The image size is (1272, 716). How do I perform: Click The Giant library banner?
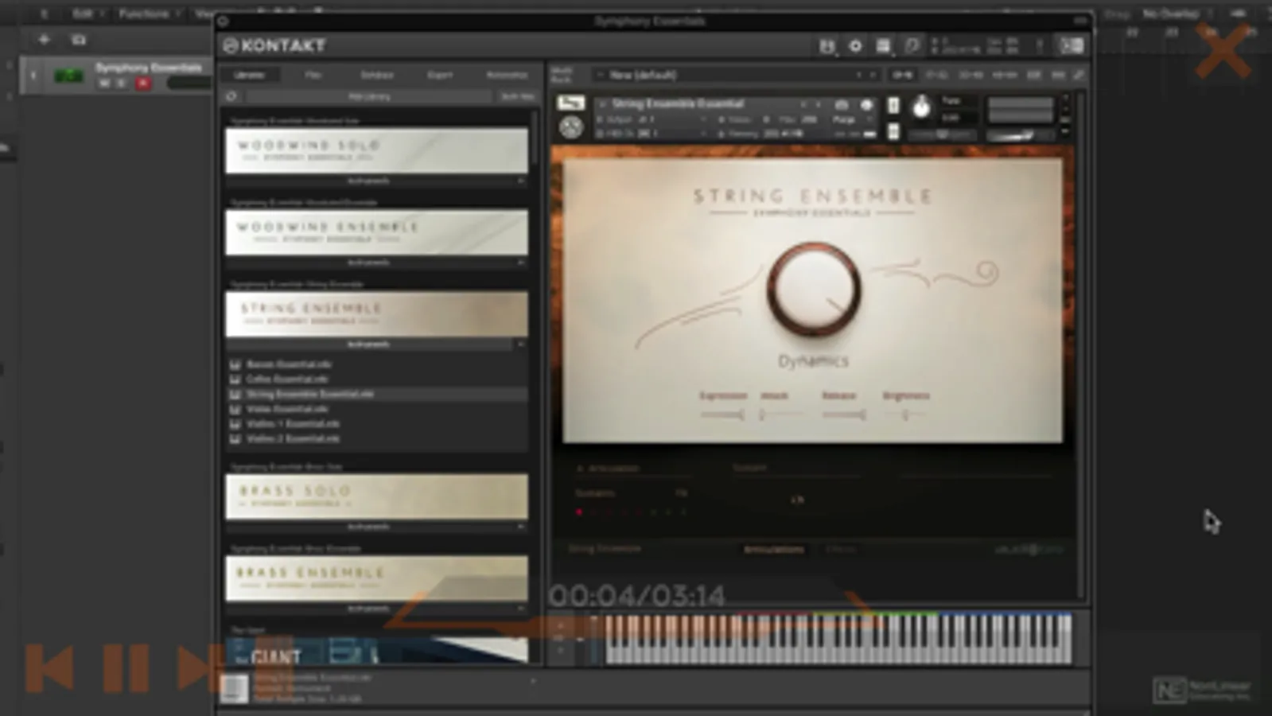coord(376,650)
